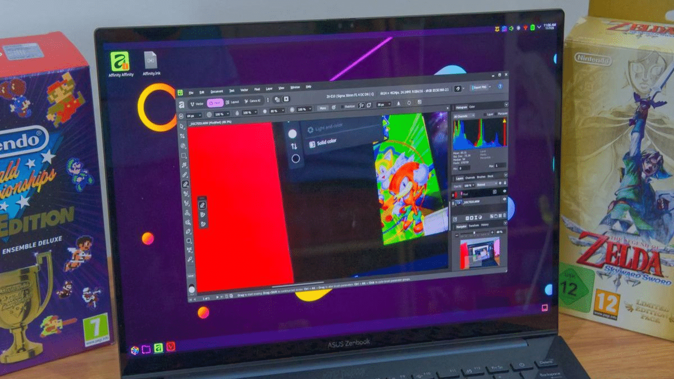674x379 pixels.
Task: Select the Eraser tool
Action: click(x=186, y=193)
